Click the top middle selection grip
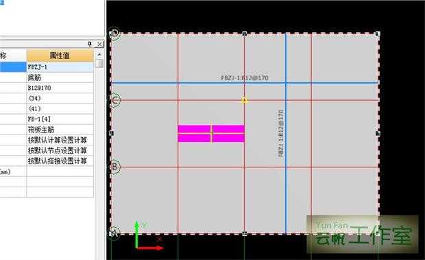Screen dimensions: 425x260 [x=245, y=34]
